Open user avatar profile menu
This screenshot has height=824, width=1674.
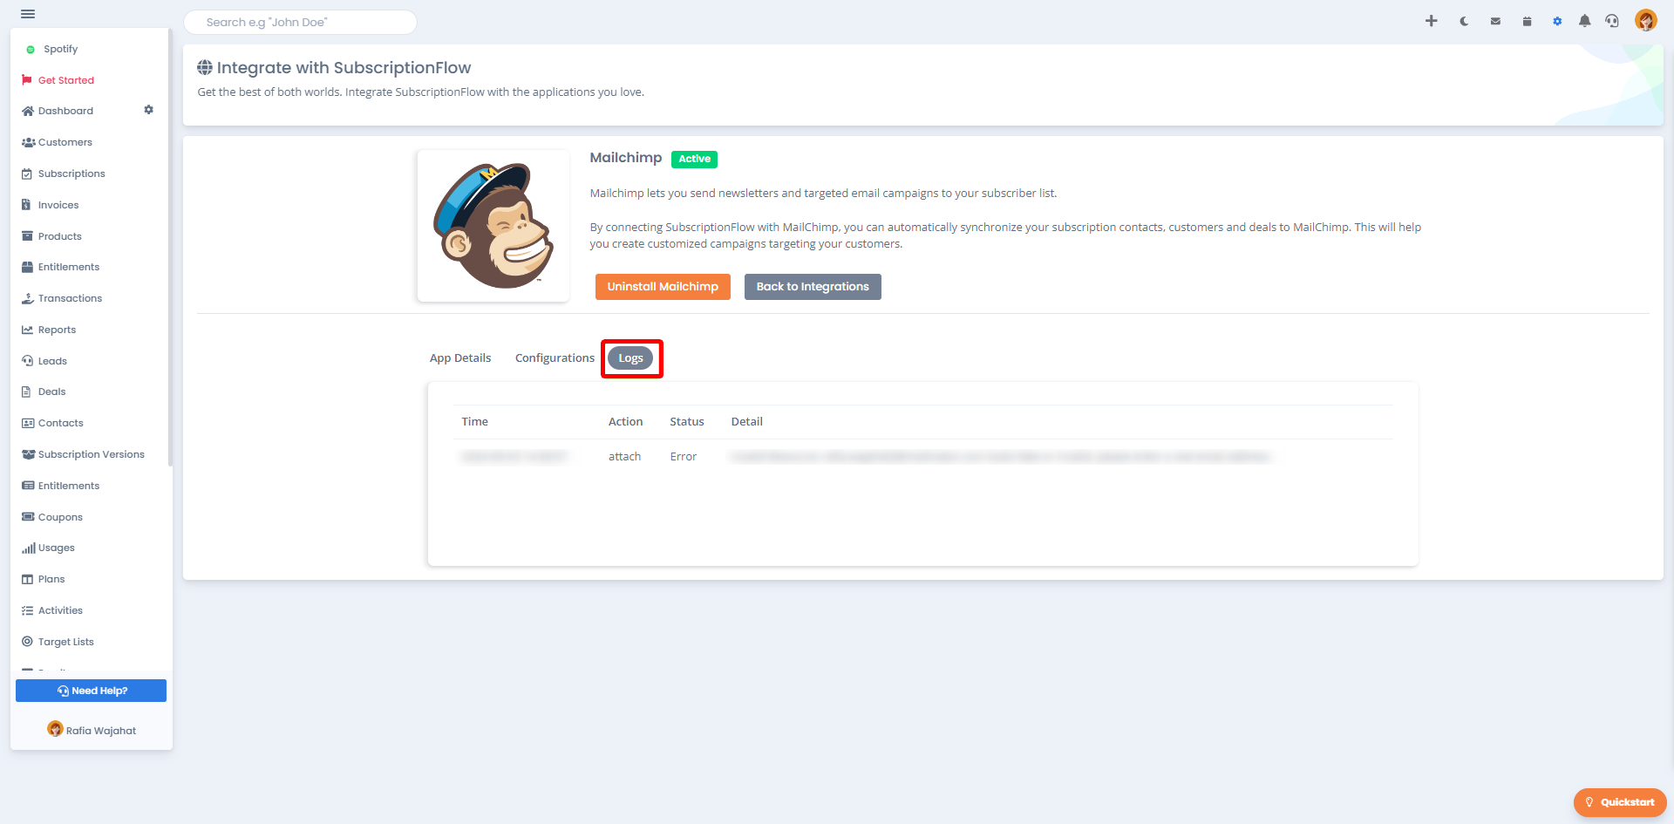1646,20
